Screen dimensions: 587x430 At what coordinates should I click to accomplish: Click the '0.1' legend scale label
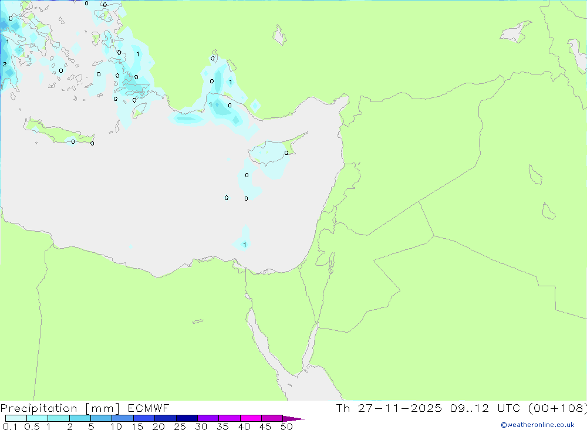[10, 426]
